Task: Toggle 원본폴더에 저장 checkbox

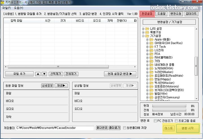Action: tap(124, 128)
